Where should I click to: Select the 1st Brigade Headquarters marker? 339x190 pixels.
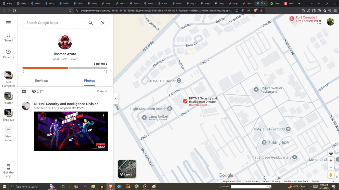click(295, 157)
